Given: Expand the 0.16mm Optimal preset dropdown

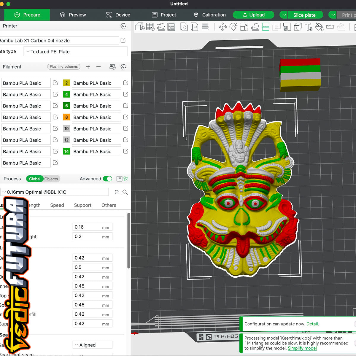Looking at the screenshot, I should click(x=55, y=192).
